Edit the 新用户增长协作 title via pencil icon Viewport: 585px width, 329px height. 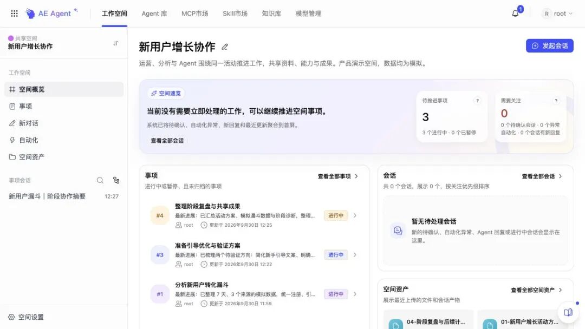[225, 47]
